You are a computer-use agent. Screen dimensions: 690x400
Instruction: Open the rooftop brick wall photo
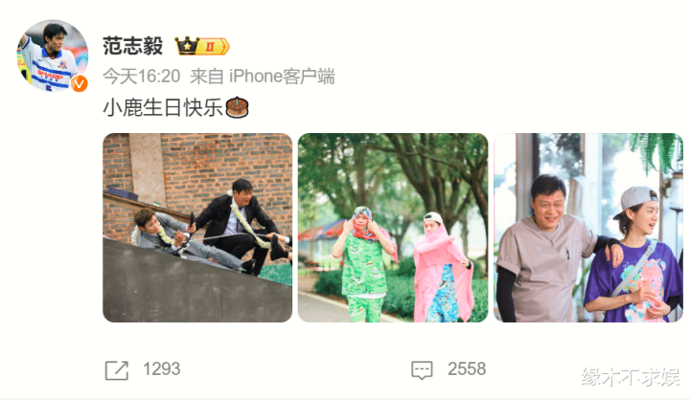click(197, 228)
